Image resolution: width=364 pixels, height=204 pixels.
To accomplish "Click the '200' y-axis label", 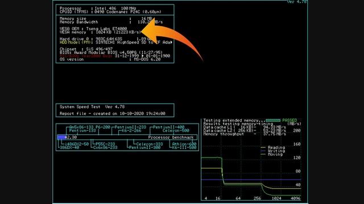I will point(297,131).
